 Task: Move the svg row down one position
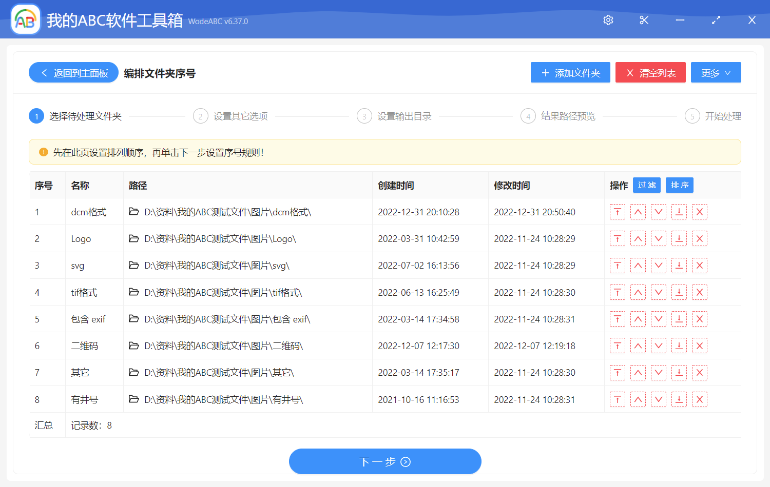[x=658, y=266]
